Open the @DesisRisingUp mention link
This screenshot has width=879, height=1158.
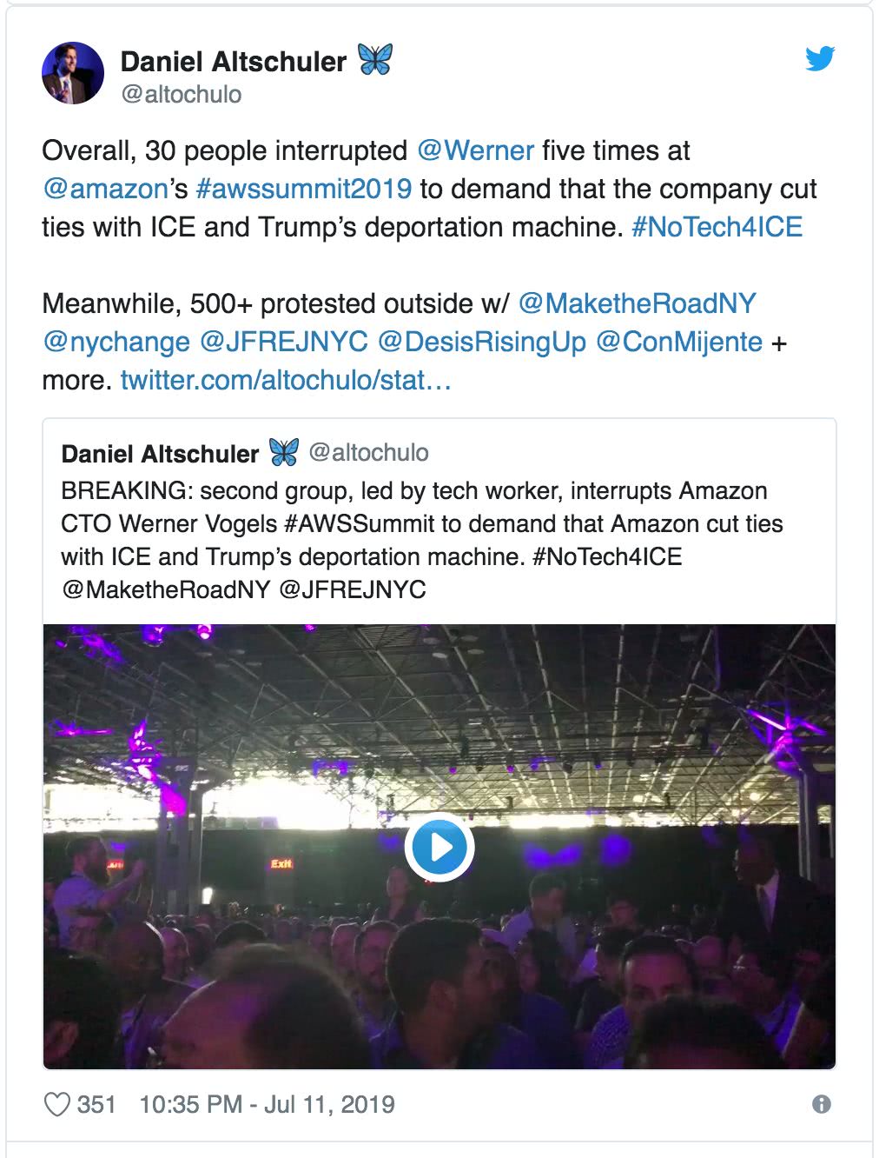point(482,342)
